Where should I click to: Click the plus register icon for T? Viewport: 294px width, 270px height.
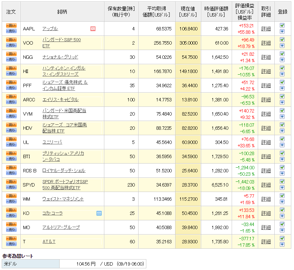click(x=282, y=244)
